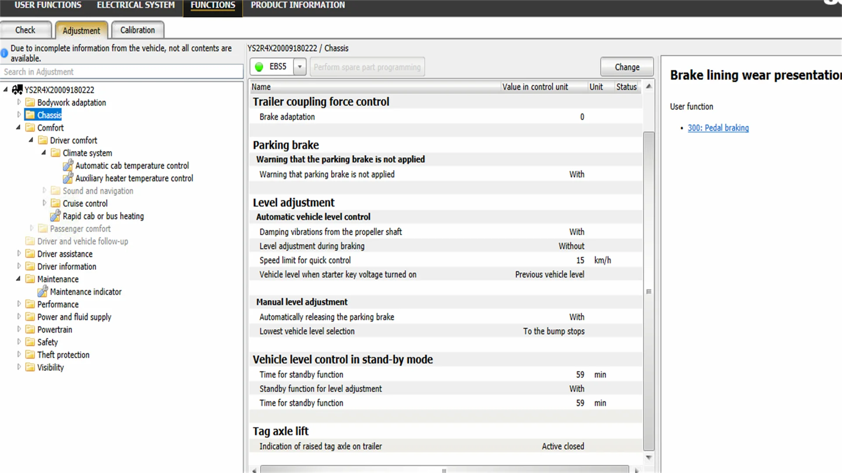Click the vertical scrollbar thumb of parameter list

649,291
